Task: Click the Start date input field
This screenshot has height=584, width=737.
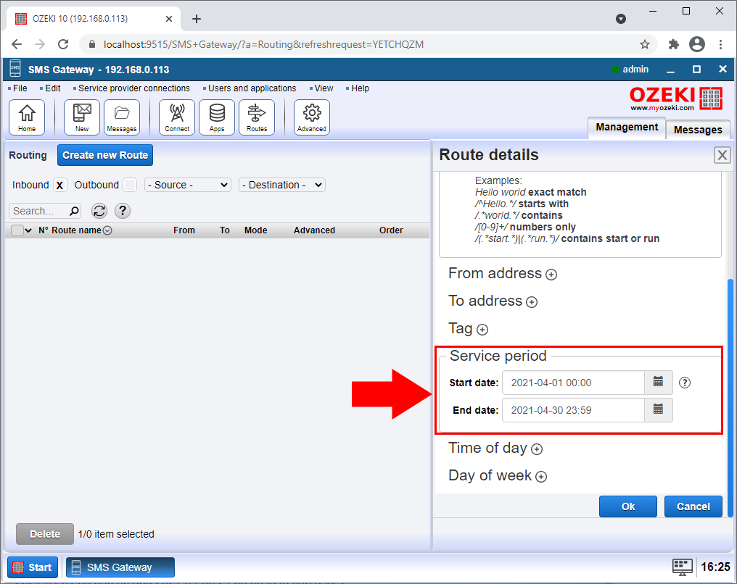Action: [x=574, y=383]
